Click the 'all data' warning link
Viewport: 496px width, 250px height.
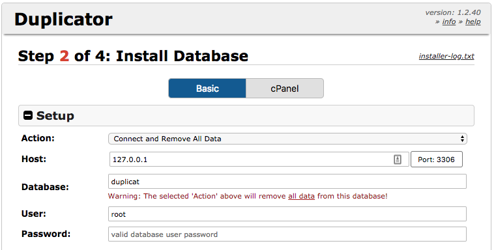tap(301, 196)
